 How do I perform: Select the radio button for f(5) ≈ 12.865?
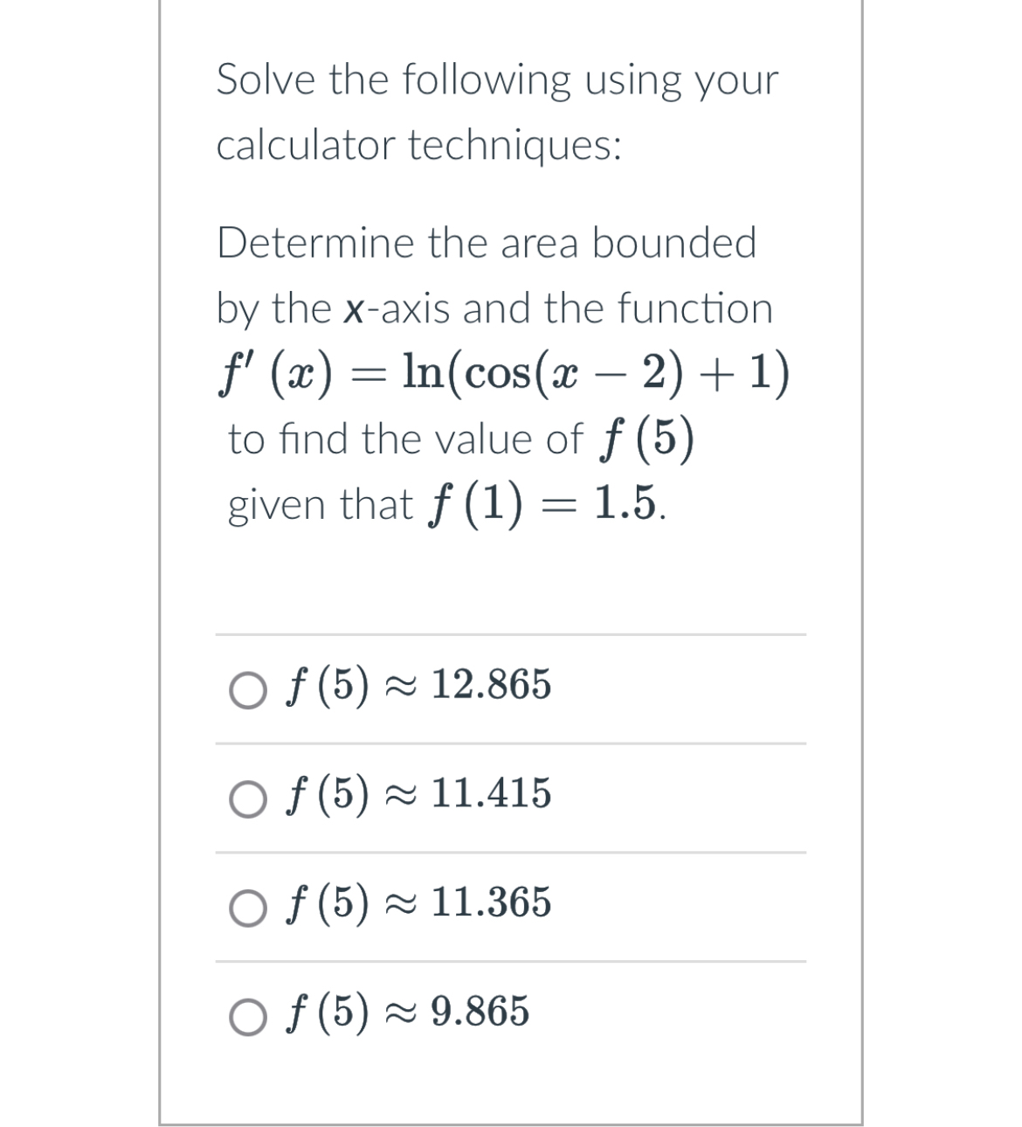pyautogui.click(x=247, y=688)
